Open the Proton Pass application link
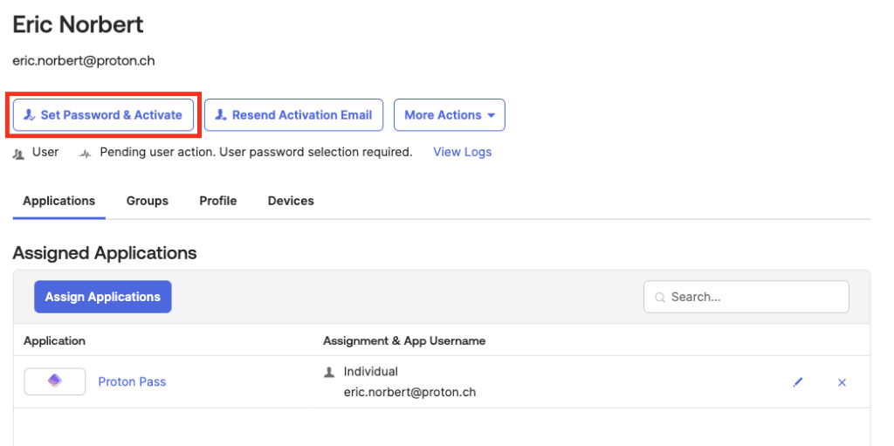 click(x=133, y=381)
